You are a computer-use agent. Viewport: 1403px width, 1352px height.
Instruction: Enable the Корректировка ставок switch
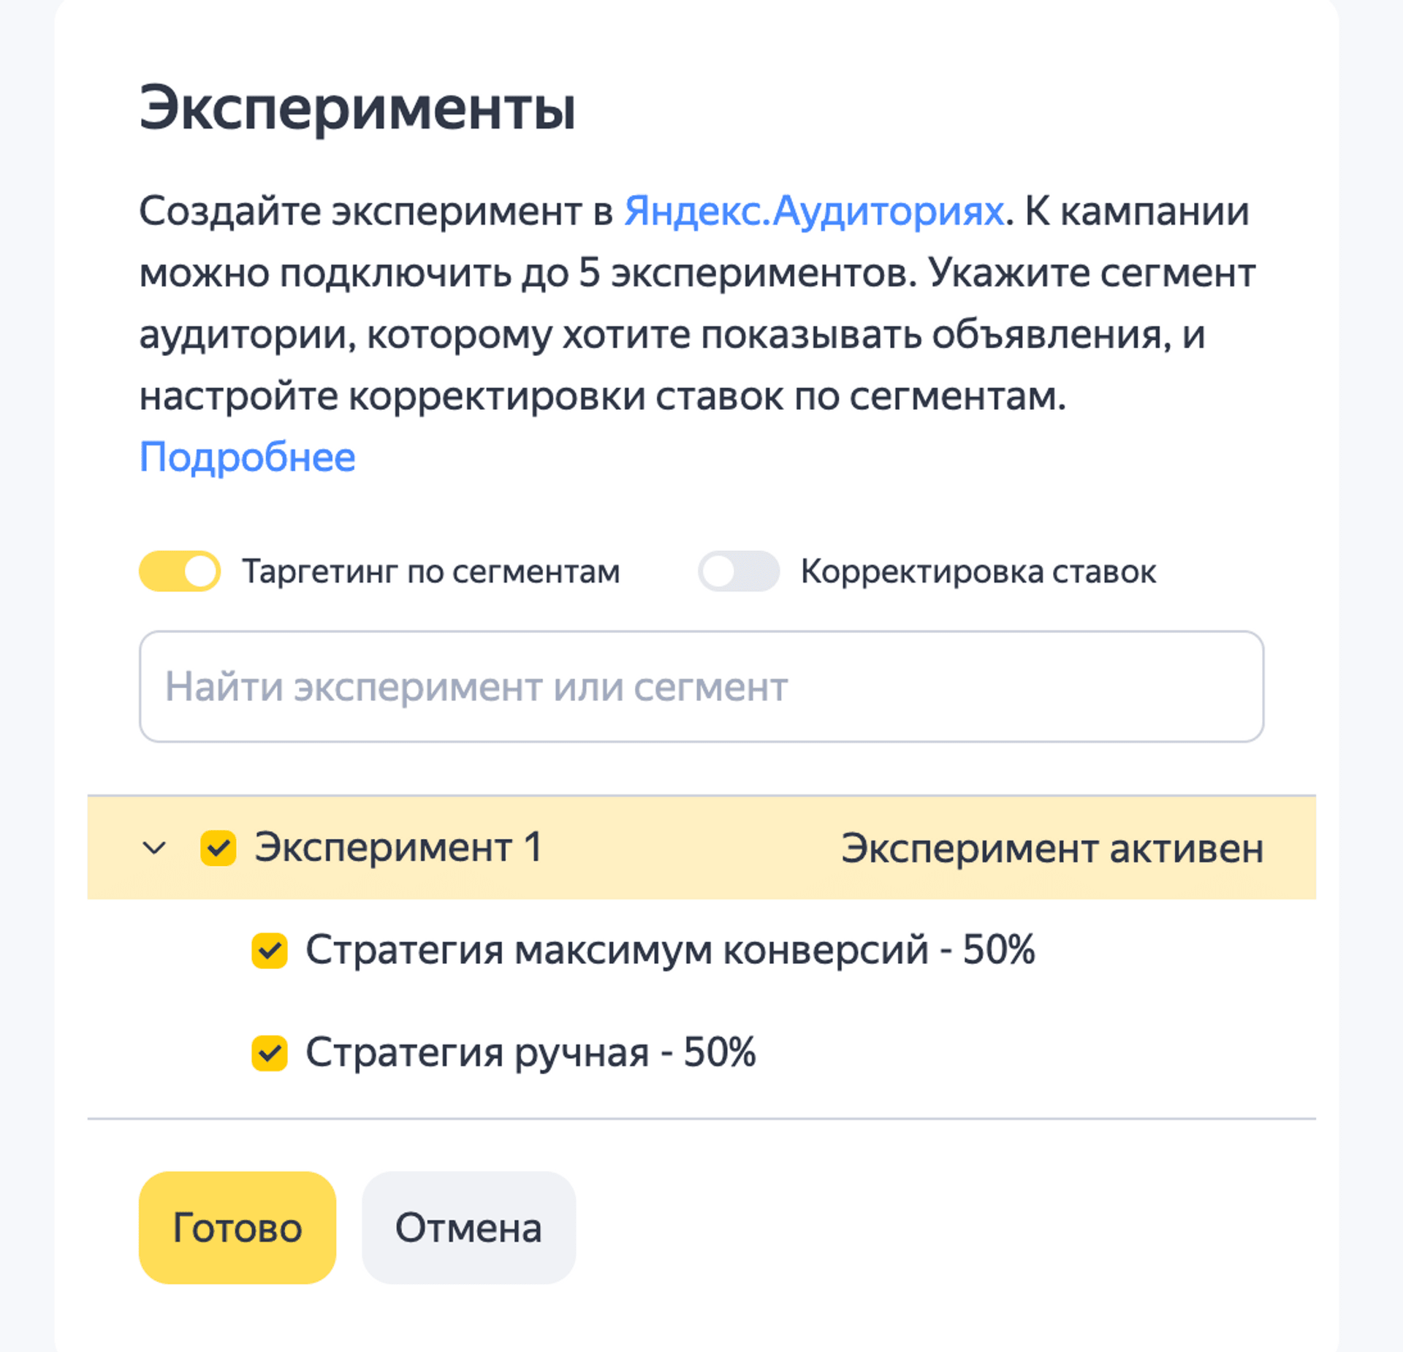[x=738, y=571]
